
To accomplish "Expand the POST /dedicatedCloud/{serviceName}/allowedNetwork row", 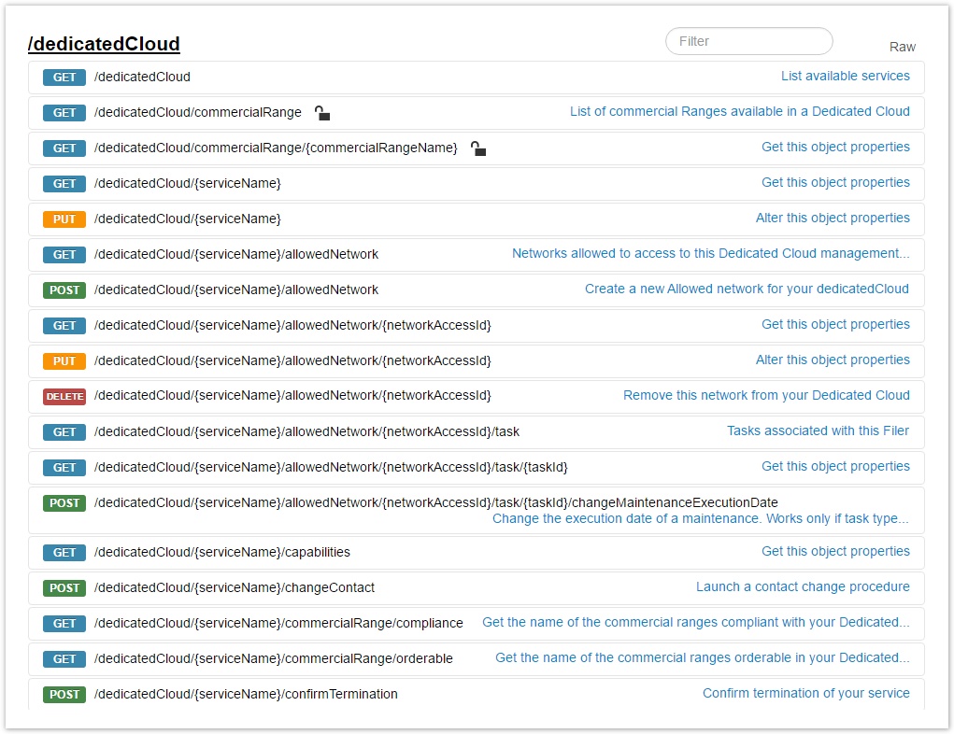I will pos(236,290).
